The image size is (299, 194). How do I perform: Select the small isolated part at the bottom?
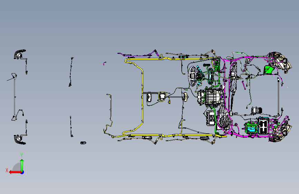click(83, 143)
